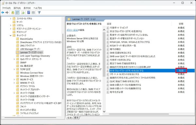Screen dimensions: 196x125
Task: Click the folder icon next to DNS クライアント
Action: [18, 46]
